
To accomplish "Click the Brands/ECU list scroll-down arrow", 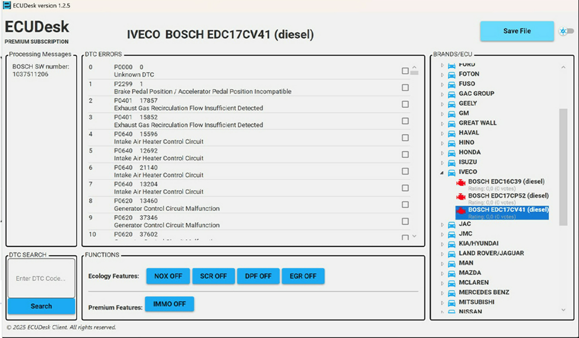I will coord(563,310).
